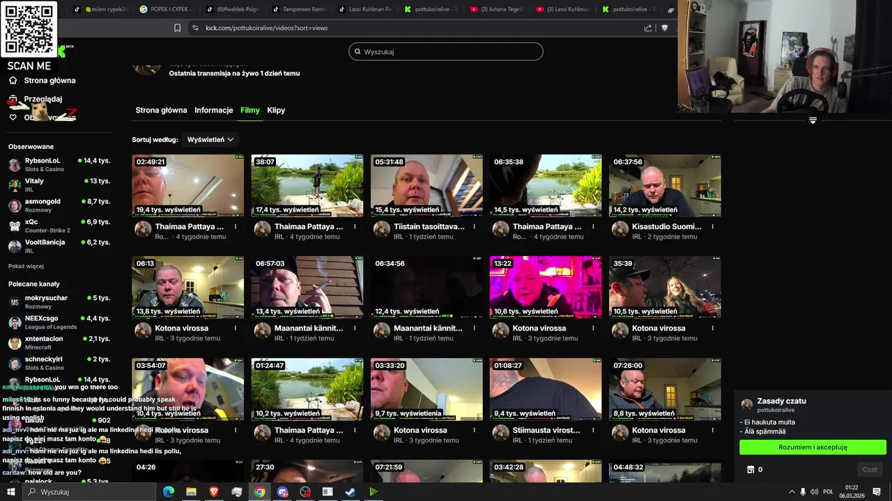Open Windows notification center icon
The image size is (892, 501).
click(x=877, y=492)
